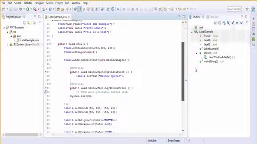Click the Resume debug toolbar icon
Image resolution: width=257 pixels, height=144 pixels.
[x=124, y=9]
